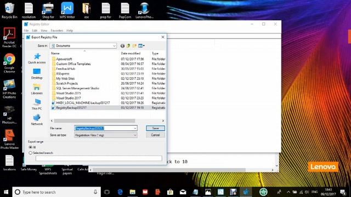Screen dimensions: 351x197
Task: Open the View menu in Registry Editor
Action: click(44, 31)
